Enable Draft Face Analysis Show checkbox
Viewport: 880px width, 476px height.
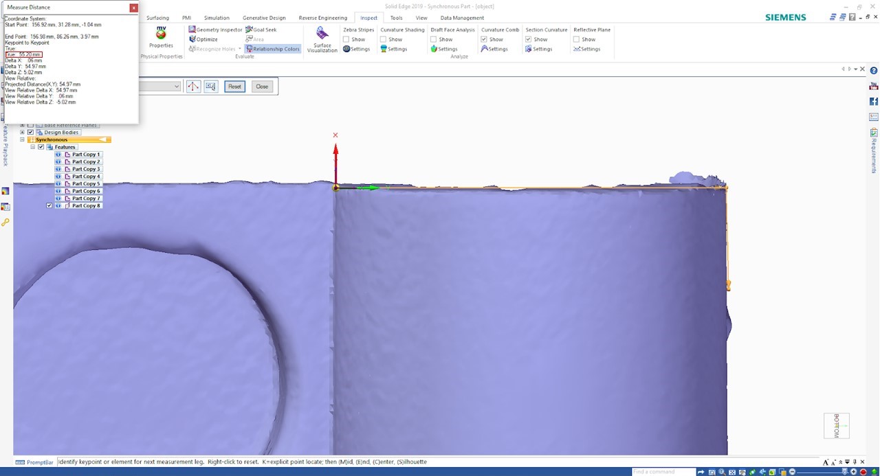pos(433,39)
